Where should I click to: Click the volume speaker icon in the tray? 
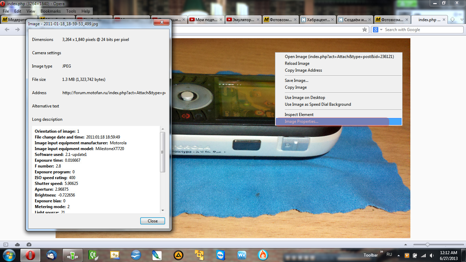432,255
